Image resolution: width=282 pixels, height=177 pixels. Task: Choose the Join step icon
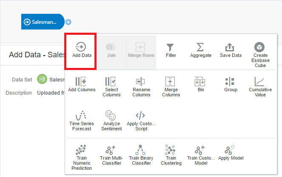[x=111, y=50]
